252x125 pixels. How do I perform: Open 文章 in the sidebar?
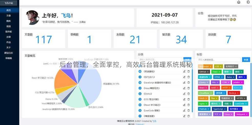9,16
